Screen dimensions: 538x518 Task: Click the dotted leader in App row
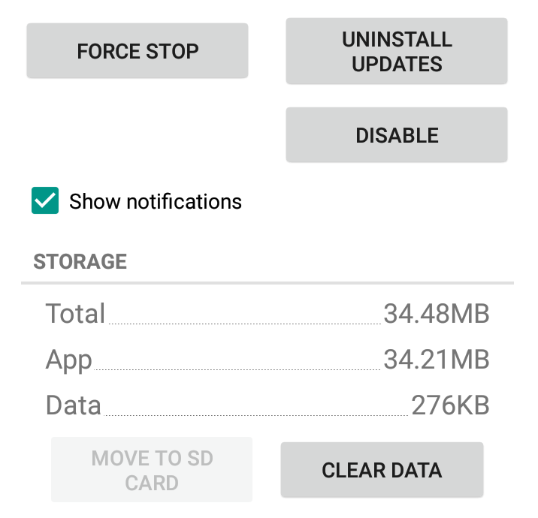pyautogui.click(x=237, y=369)
